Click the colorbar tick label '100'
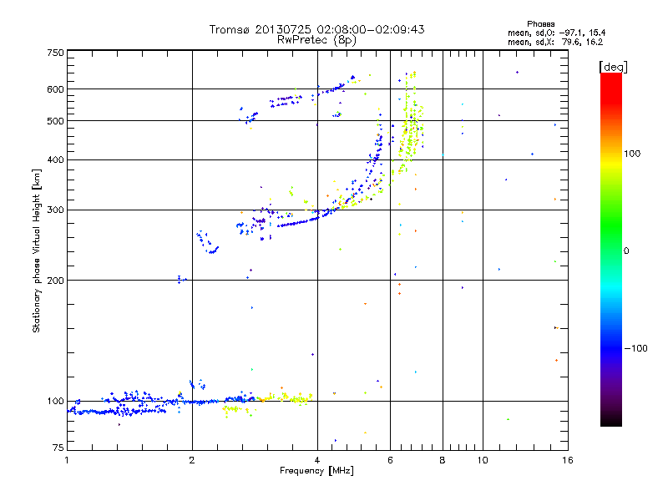Image resolution: width=668 pixels, height=501 pixels. pyautogui.click(x=632, y=154)
